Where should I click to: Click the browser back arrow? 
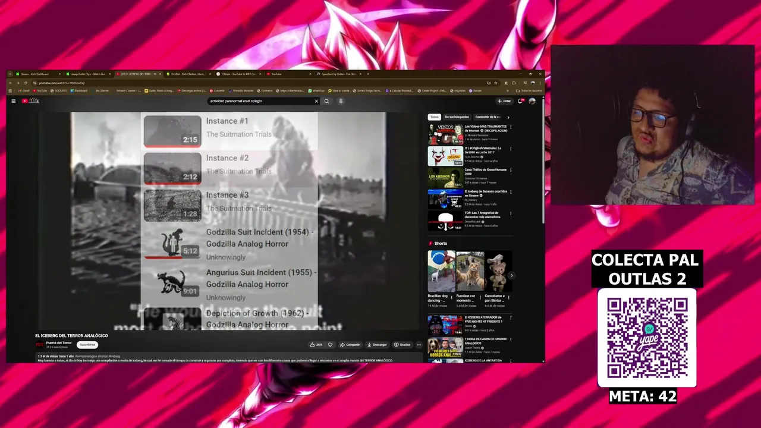click(11, 83)
